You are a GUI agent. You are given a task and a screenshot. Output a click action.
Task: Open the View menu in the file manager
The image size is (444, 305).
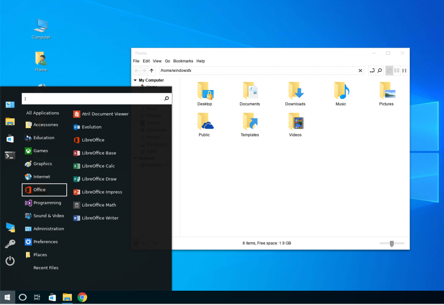pos(157,61)
